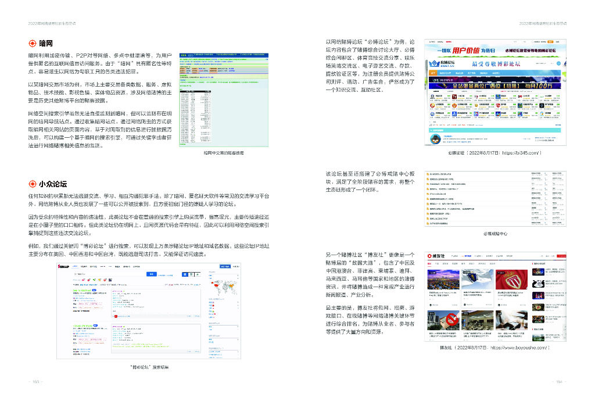Click the hat-wearing avatar in forum screenshot

435,138
